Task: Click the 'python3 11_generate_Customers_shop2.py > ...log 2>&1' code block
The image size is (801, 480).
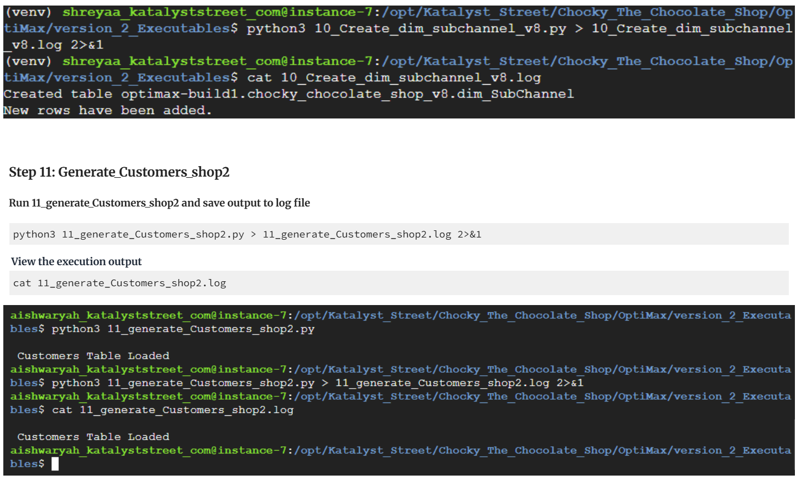Action: (x=399, y=234)
